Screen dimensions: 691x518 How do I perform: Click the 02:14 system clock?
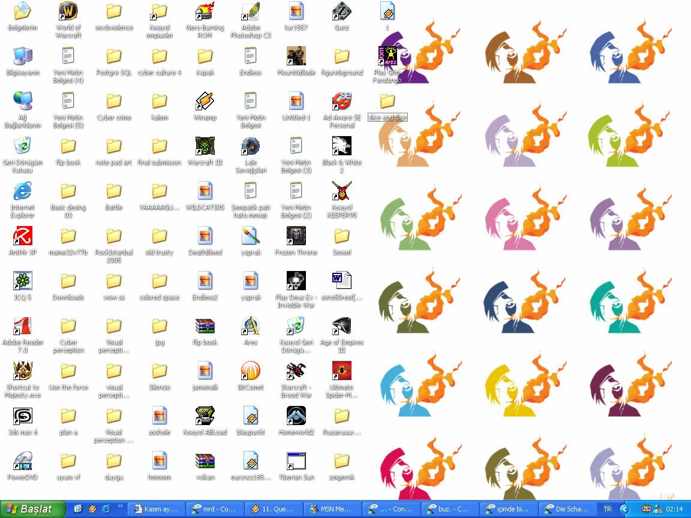point(674,509)
